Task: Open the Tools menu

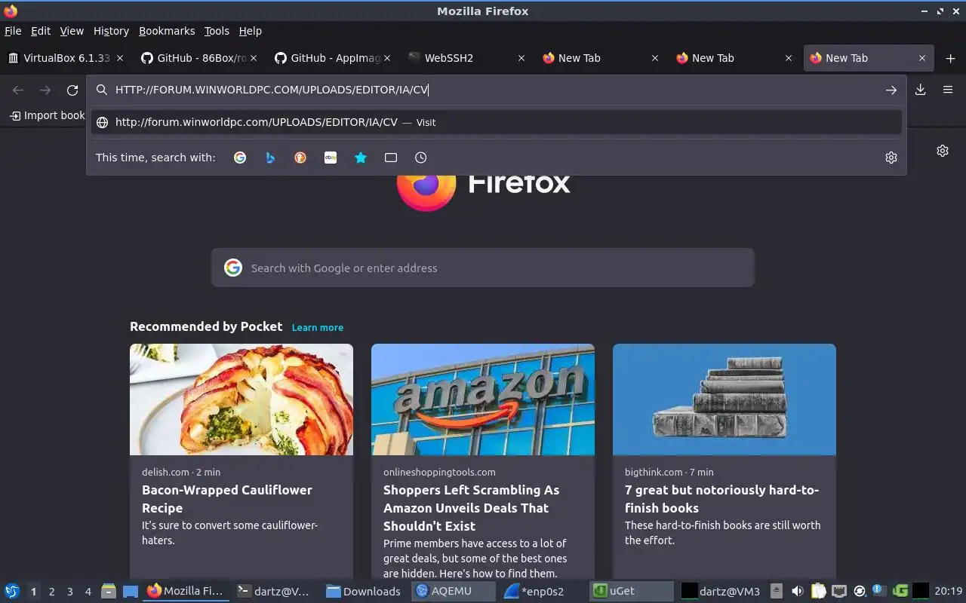Action: click(217, 31)
